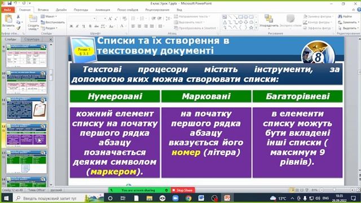The image size is (361, 203).
Task: Select the triangle shape in shapes gallery
Action: coord(224,23)
